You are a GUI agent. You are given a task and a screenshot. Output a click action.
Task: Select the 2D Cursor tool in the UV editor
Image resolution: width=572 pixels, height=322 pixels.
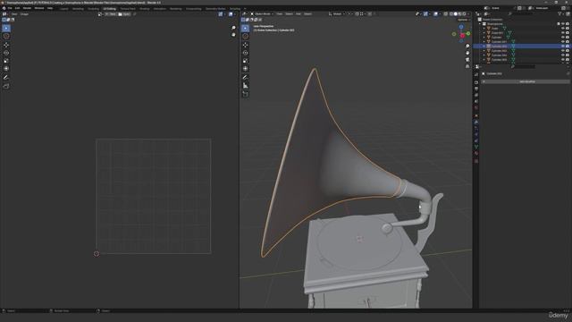pyautogui.click(x=6, y=36)
